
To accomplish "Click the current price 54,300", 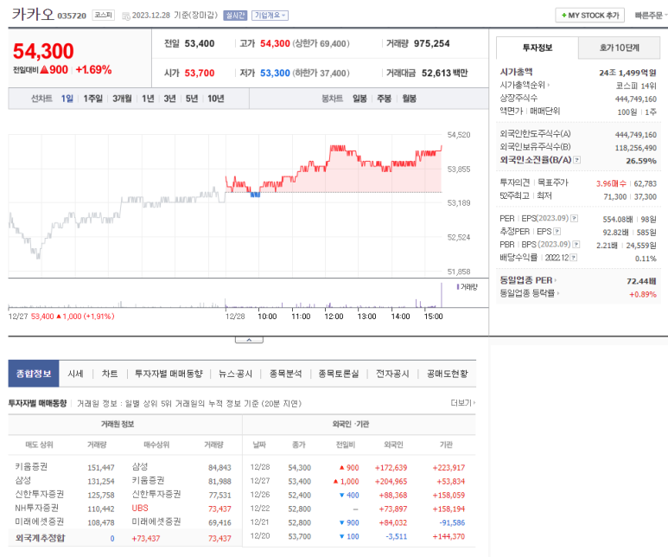I will click(x=43, y=51).
